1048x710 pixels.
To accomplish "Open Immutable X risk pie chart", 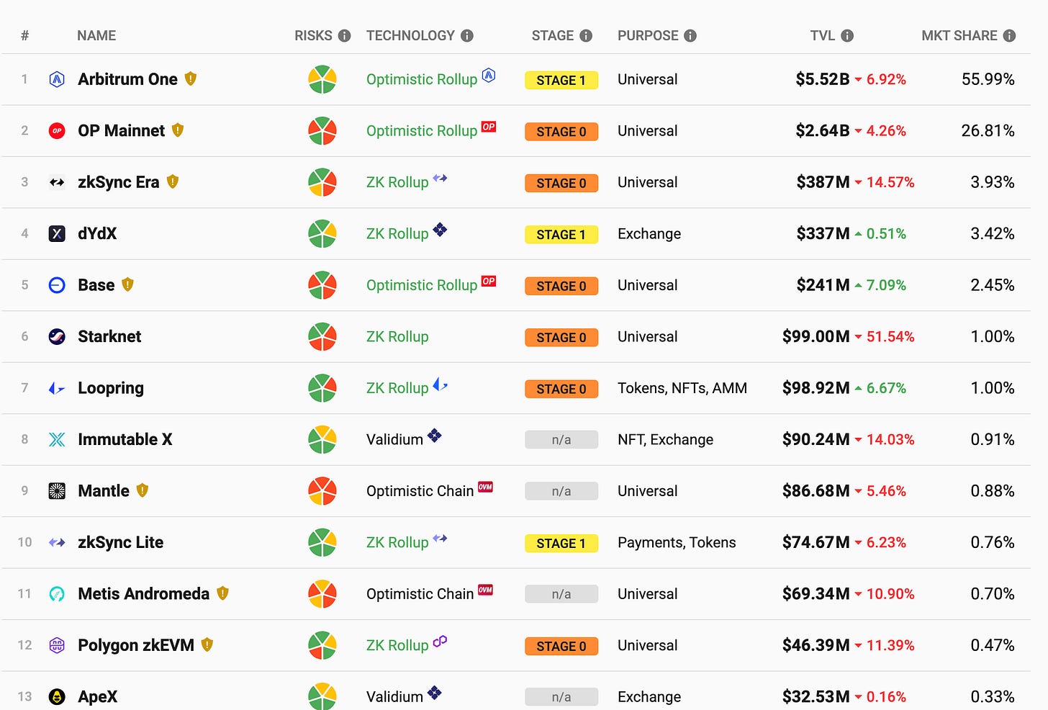I will 322,439.
